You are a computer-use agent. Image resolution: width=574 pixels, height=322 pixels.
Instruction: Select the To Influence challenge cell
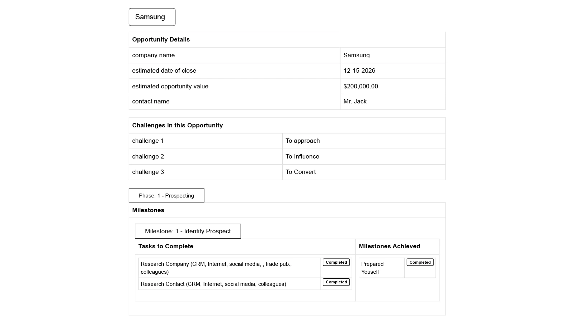(302, 157)
